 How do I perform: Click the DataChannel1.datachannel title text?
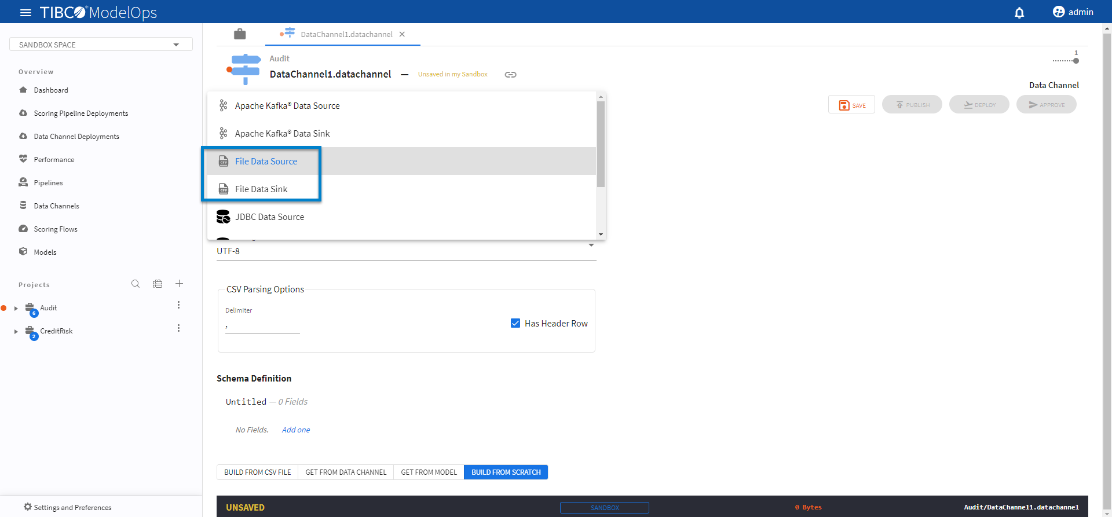pos(331,74)
